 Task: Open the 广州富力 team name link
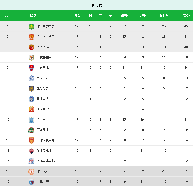(43, 120)
